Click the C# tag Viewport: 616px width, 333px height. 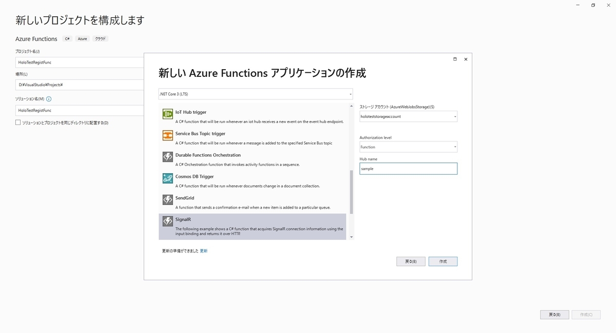click(67, 39)
